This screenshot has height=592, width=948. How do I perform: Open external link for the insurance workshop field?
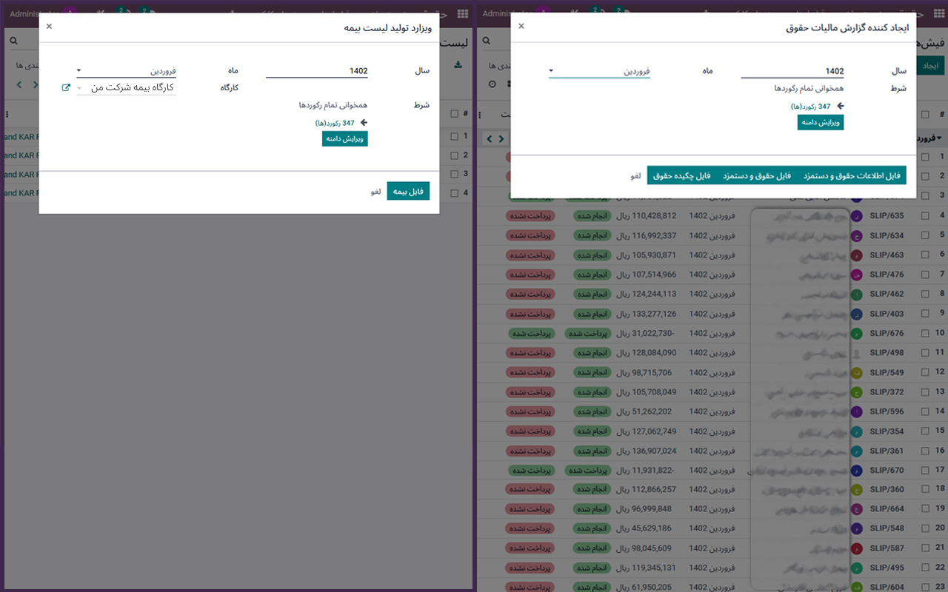coord(66,87)
